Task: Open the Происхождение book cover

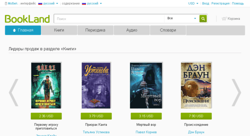Action: point(196,85)
